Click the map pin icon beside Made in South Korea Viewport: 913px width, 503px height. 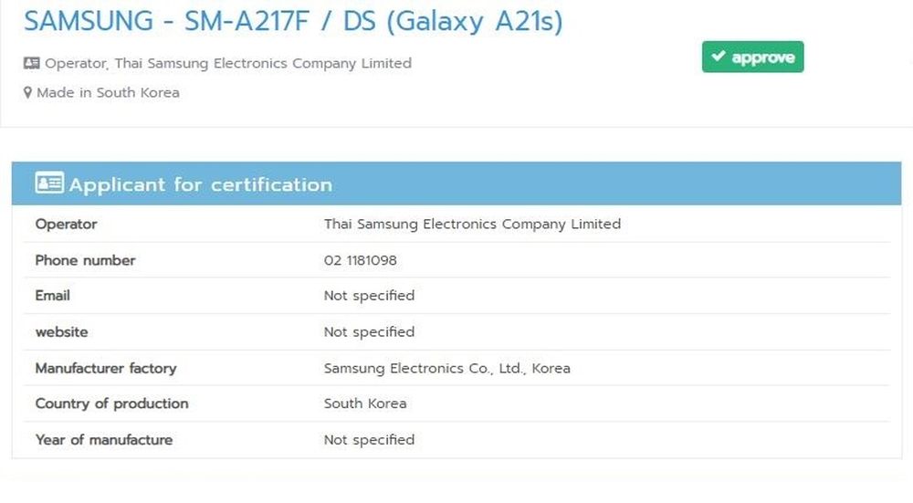click(28, 93)
